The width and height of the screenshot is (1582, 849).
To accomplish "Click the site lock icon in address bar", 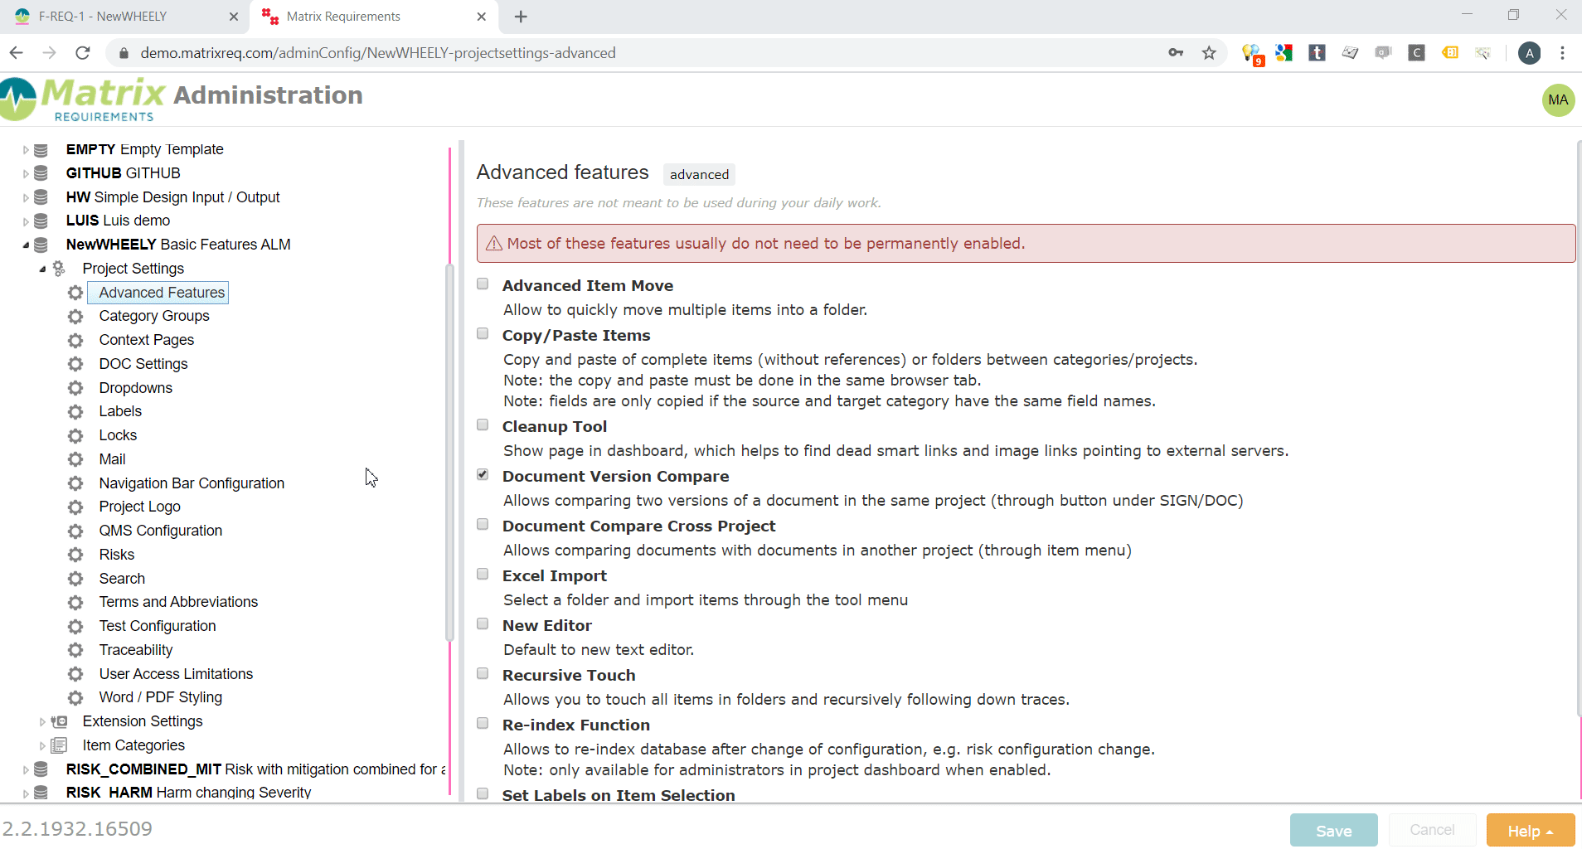I will [x=124, y=53].
